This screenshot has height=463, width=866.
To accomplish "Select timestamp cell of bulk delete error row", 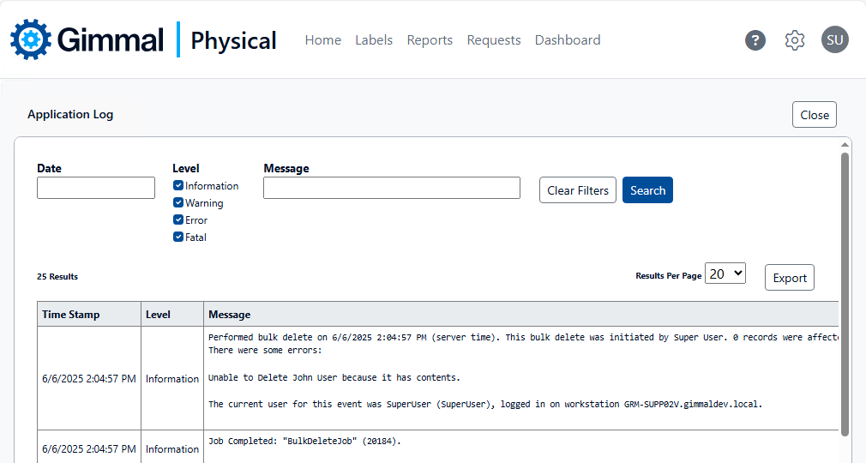I will click(x=89, y=378).
